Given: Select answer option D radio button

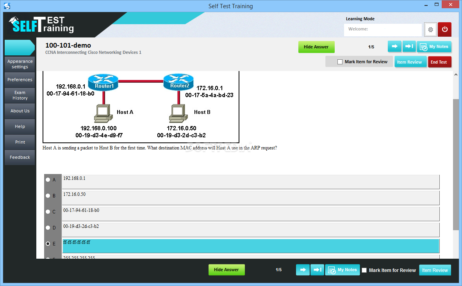Looking at the screenshot, I should [48, 227].
